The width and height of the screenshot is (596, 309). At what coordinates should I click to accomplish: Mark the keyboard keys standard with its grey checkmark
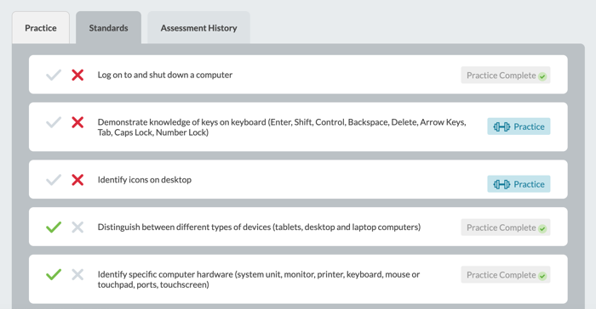[54, 122]
